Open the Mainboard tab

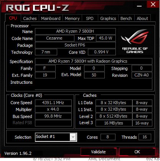coord(51,18)
